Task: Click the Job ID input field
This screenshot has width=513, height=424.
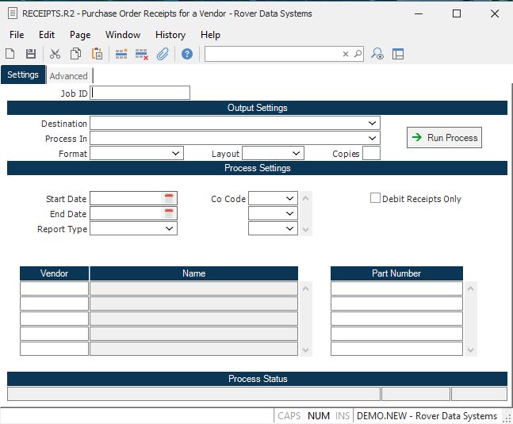Action: click(x=140, y=93)
